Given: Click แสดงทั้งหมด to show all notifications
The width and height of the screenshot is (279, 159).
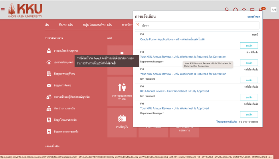Looking at the screenshot, I should [254, 17].
